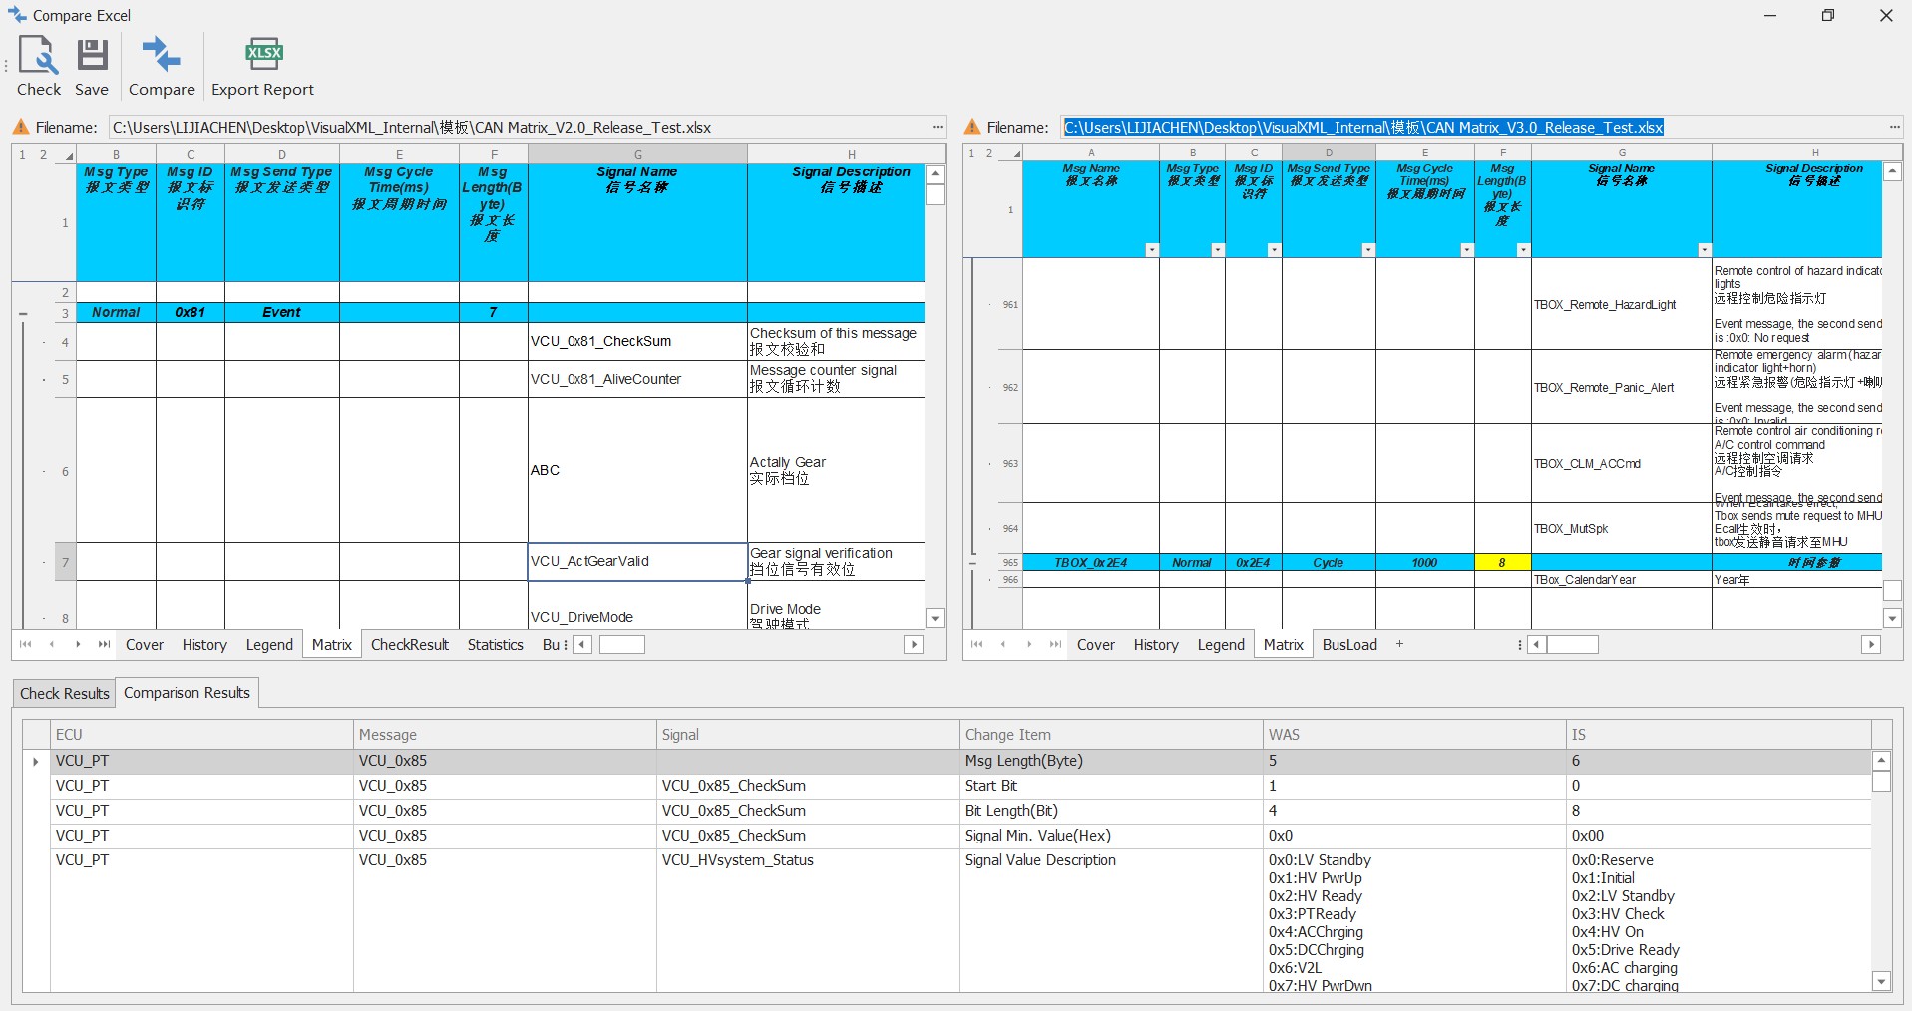Collapse row group at row 965 right sheet
1912x1011 pixels.
[x=973, y=563]
